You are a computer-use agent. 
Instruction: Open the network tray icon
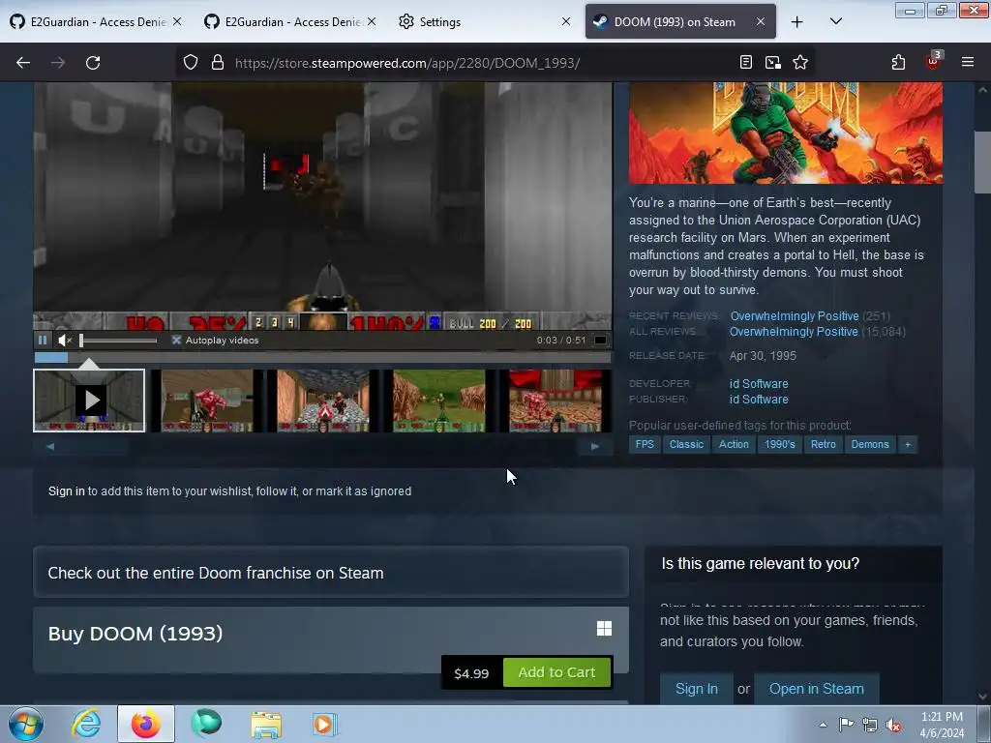click(870, 726)
